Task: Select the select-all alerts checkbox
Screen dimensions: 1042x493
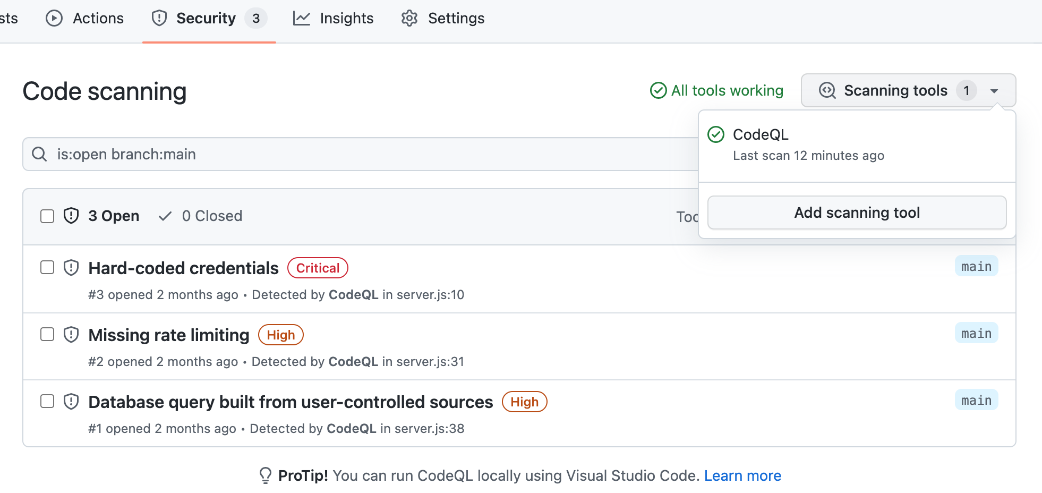Action: click(x=47, y=216)
